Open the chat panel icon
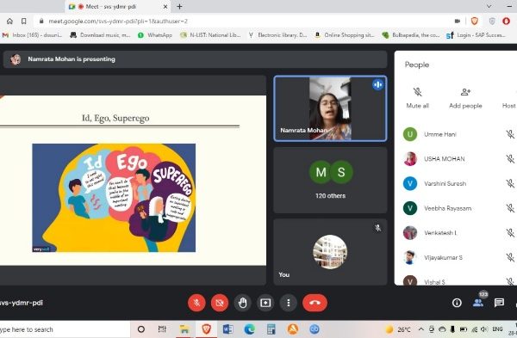 coord(499,303)
